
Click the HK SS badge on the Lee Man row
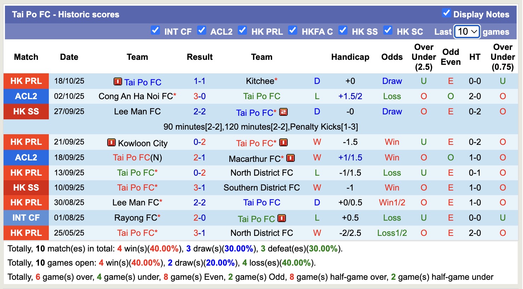[26, 112]
